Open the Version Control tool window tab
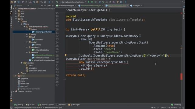The height and width of the screenshot is (109, 195). 46,105
